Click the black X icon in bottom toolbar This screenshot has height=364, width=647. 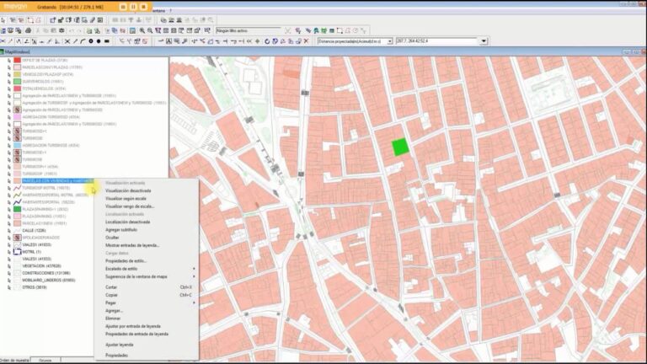tap(67, 41)
